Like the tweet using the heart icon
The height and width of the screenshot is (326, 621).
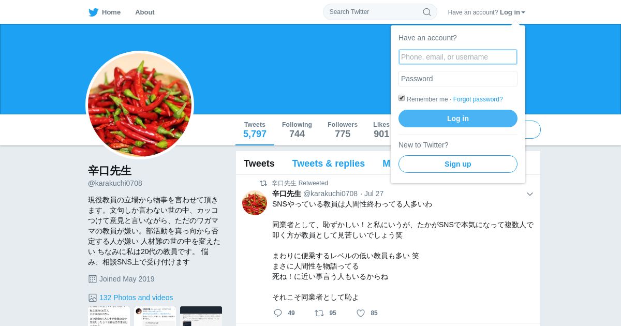(361, 313)
